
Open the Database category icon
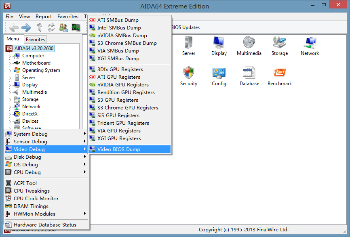point(249,76)
